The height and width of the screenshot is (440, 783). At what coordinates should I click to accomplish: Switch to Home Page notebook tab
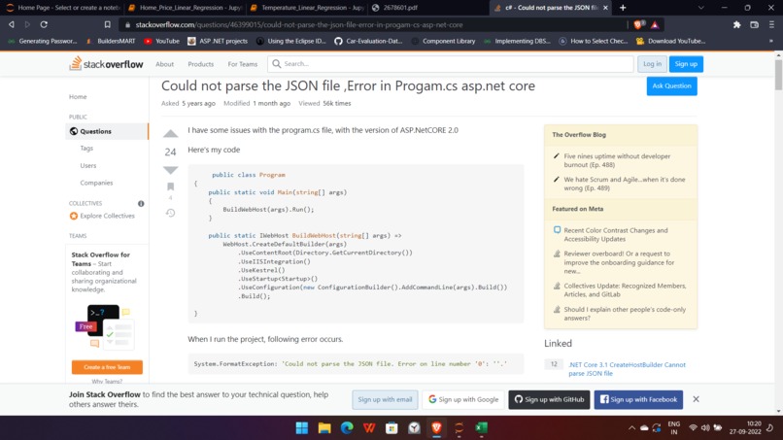pos(62,8)
